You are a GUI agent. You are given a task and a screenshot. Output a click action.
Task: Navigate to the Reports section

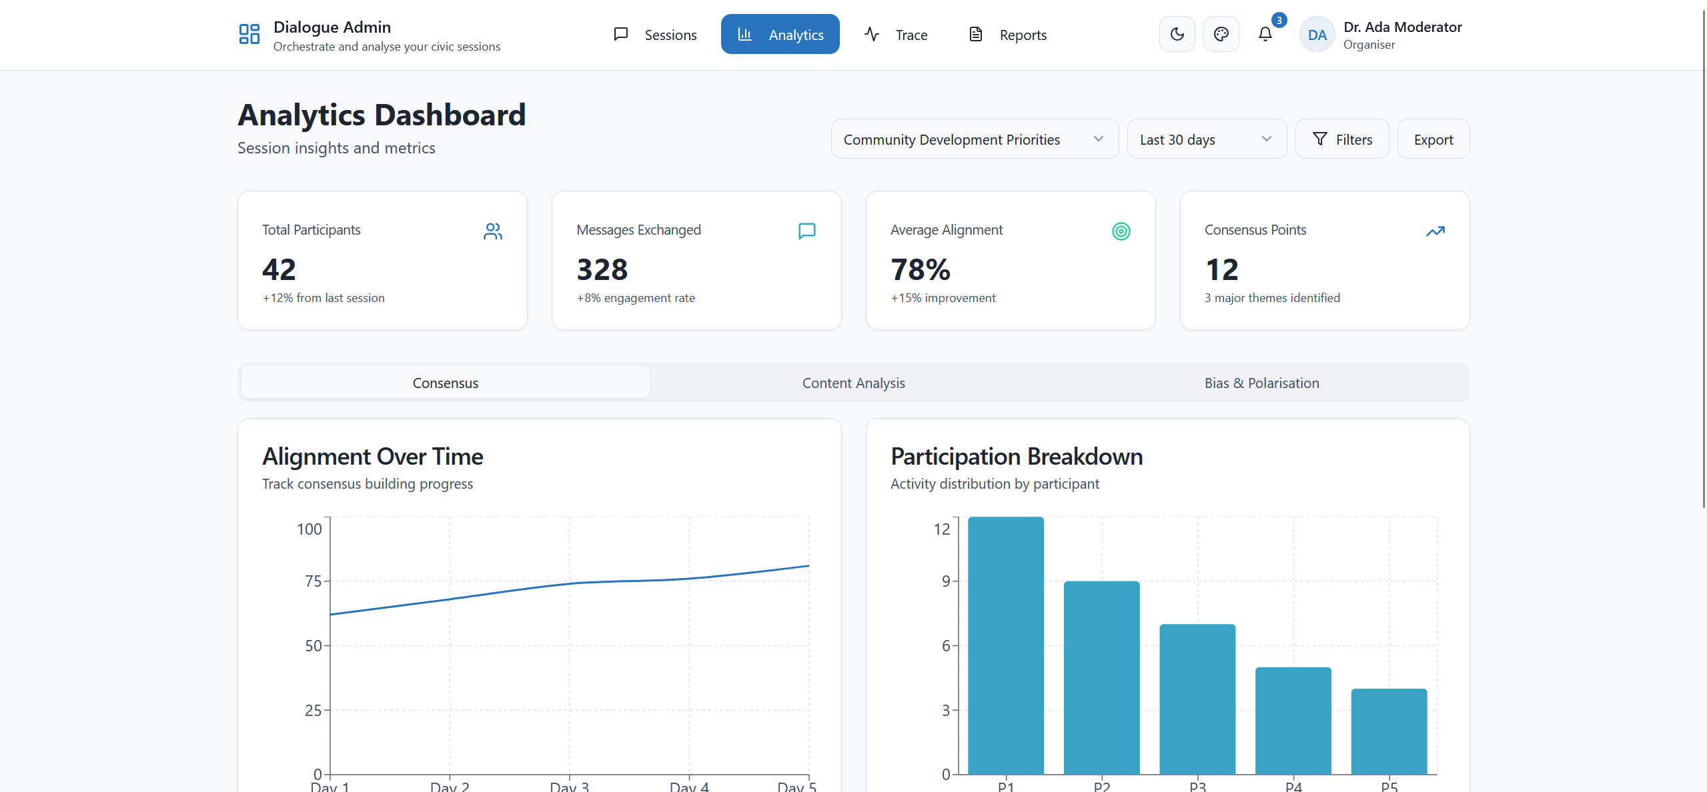point(1007,34)
